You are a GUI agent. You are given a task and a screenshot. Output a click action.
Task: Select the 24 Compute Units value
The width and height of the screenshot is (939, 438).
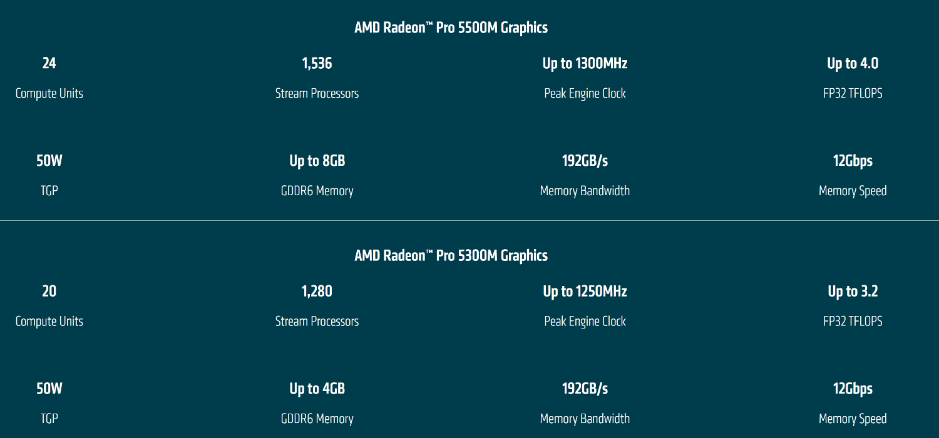coord(49,63)
